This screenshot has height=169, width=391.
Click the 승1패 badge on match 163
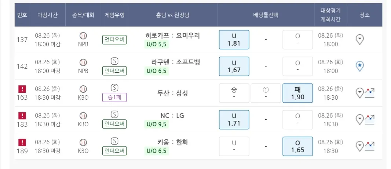click(114, 97)
